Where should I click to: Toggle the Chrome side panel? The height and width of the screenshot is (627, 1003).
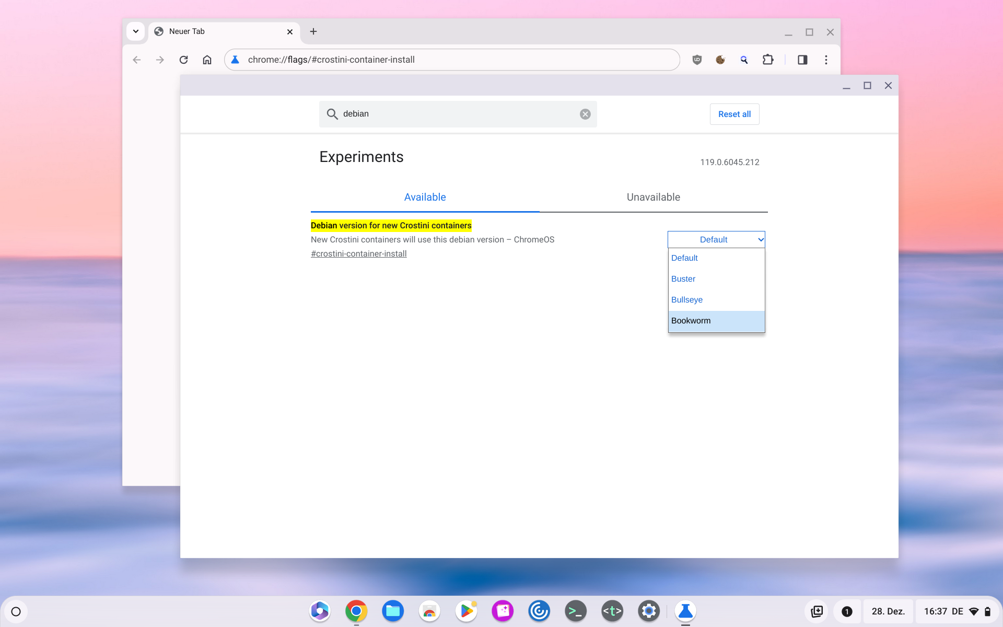click(x=802, y=60)
